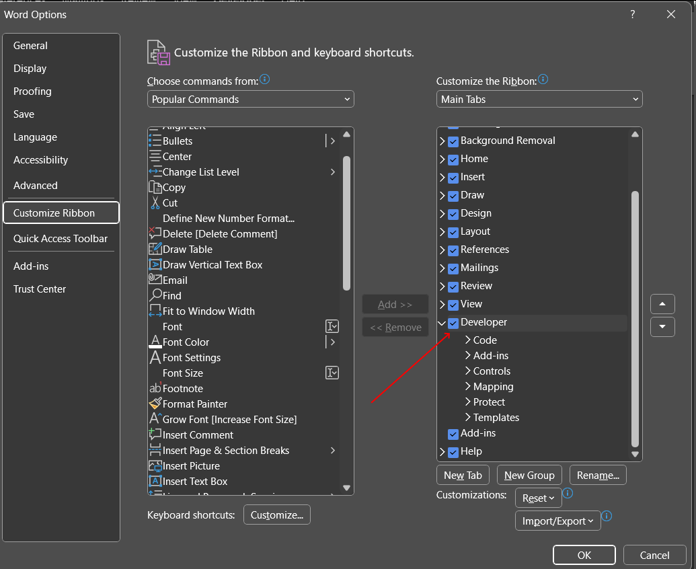
Task: Open the Choose commands from dropdown
Action: [250, 99]
